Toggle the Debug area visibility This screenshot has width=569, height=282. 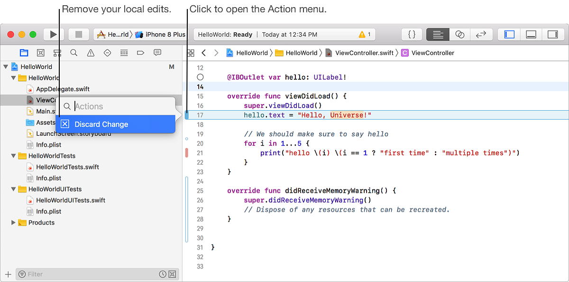(x=531, y=35)
